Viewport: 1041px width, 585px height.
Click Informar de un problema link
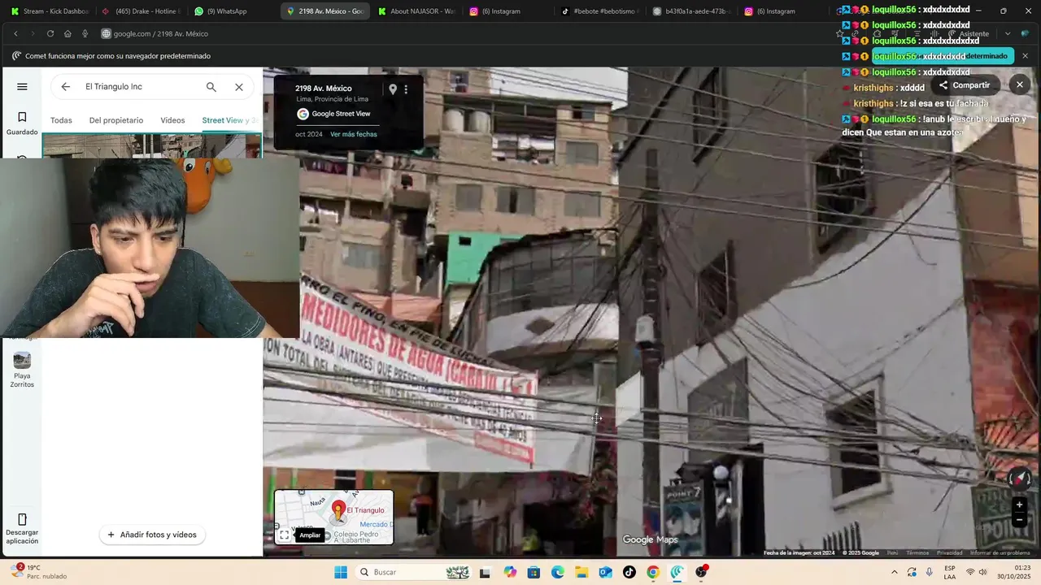tap(1000, 552)
